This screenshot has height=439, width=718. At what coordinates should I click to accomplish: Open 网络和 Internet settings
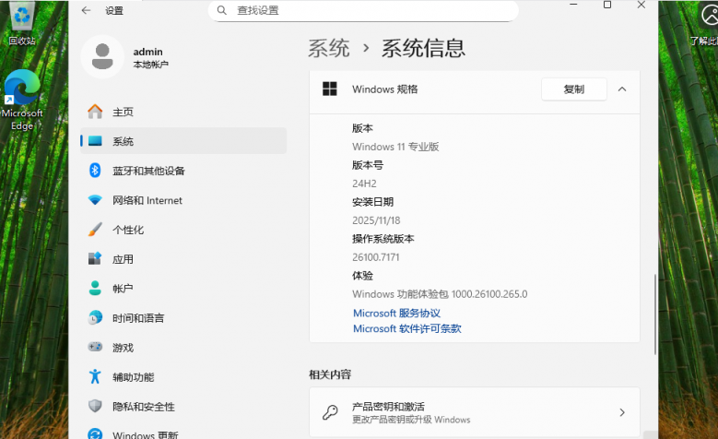click(x=147, y=200)
